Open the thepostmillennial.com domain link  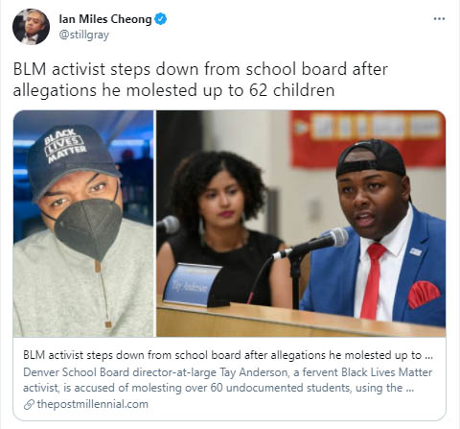pyautogui.click(x=93, y=404)
